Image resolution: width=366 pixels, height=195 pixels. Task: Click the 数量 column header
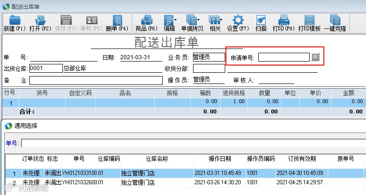point(264,93)
